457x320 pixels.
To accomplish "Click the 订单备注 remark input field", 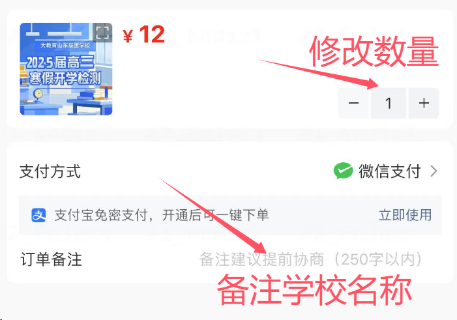I will click(x=310, y=259).
